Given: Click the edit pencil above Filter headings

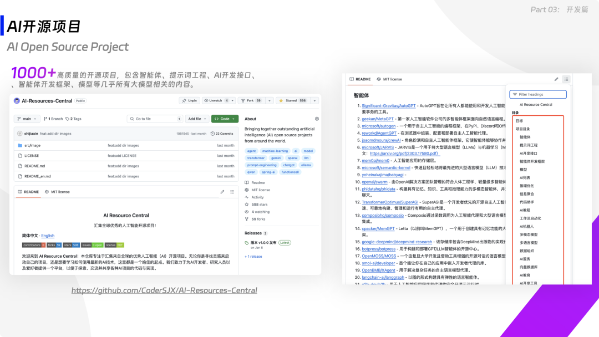Looking at the screenshot, I should [x=556, y=79].
